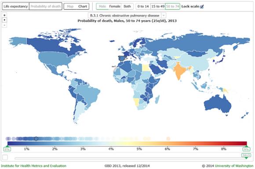
Task: Select the Map view tab
Action: (70, 7)
